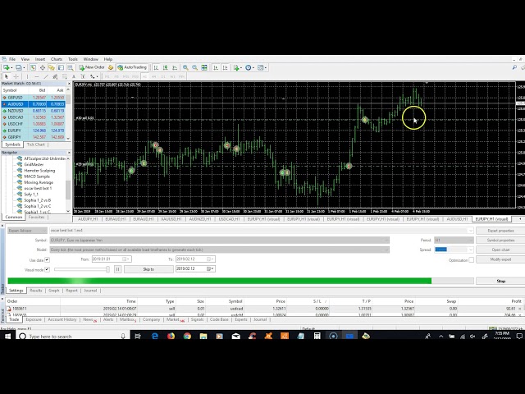Open the Period dropdown in tester

(470, 239)
